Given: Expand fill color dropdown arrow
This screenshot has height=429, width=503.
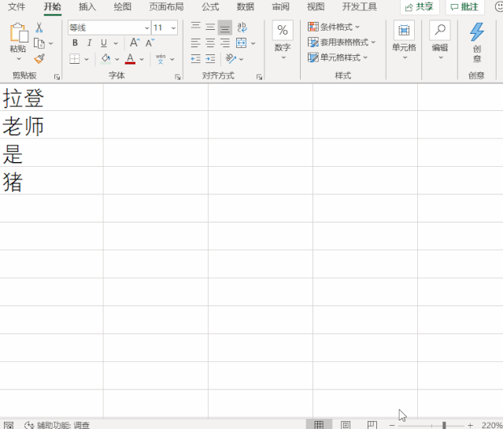Looking at the screenshot, I should (x=117, y=59).
